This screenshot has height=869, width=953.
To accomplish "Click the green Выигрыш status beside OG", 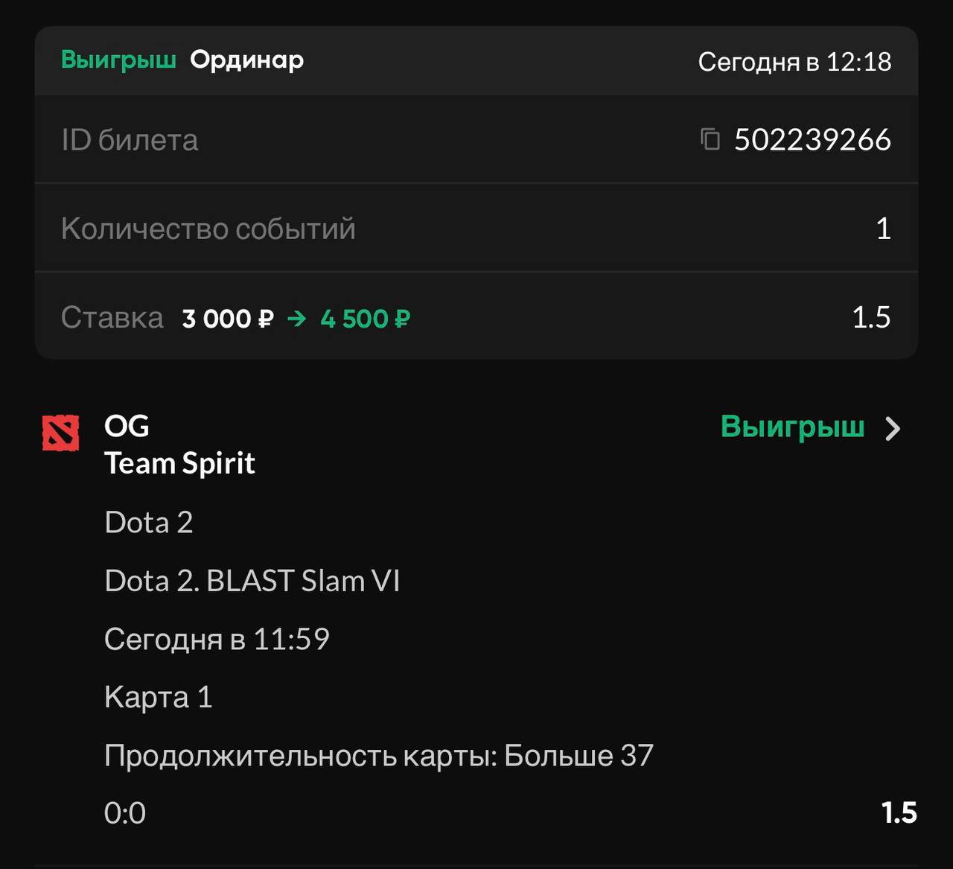I will coord(792,427).
